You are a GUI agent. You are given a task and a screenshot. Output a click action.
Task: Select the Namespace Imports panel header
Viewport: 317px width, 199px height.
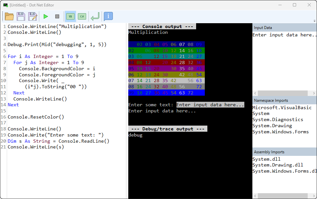tap(285, 100)
